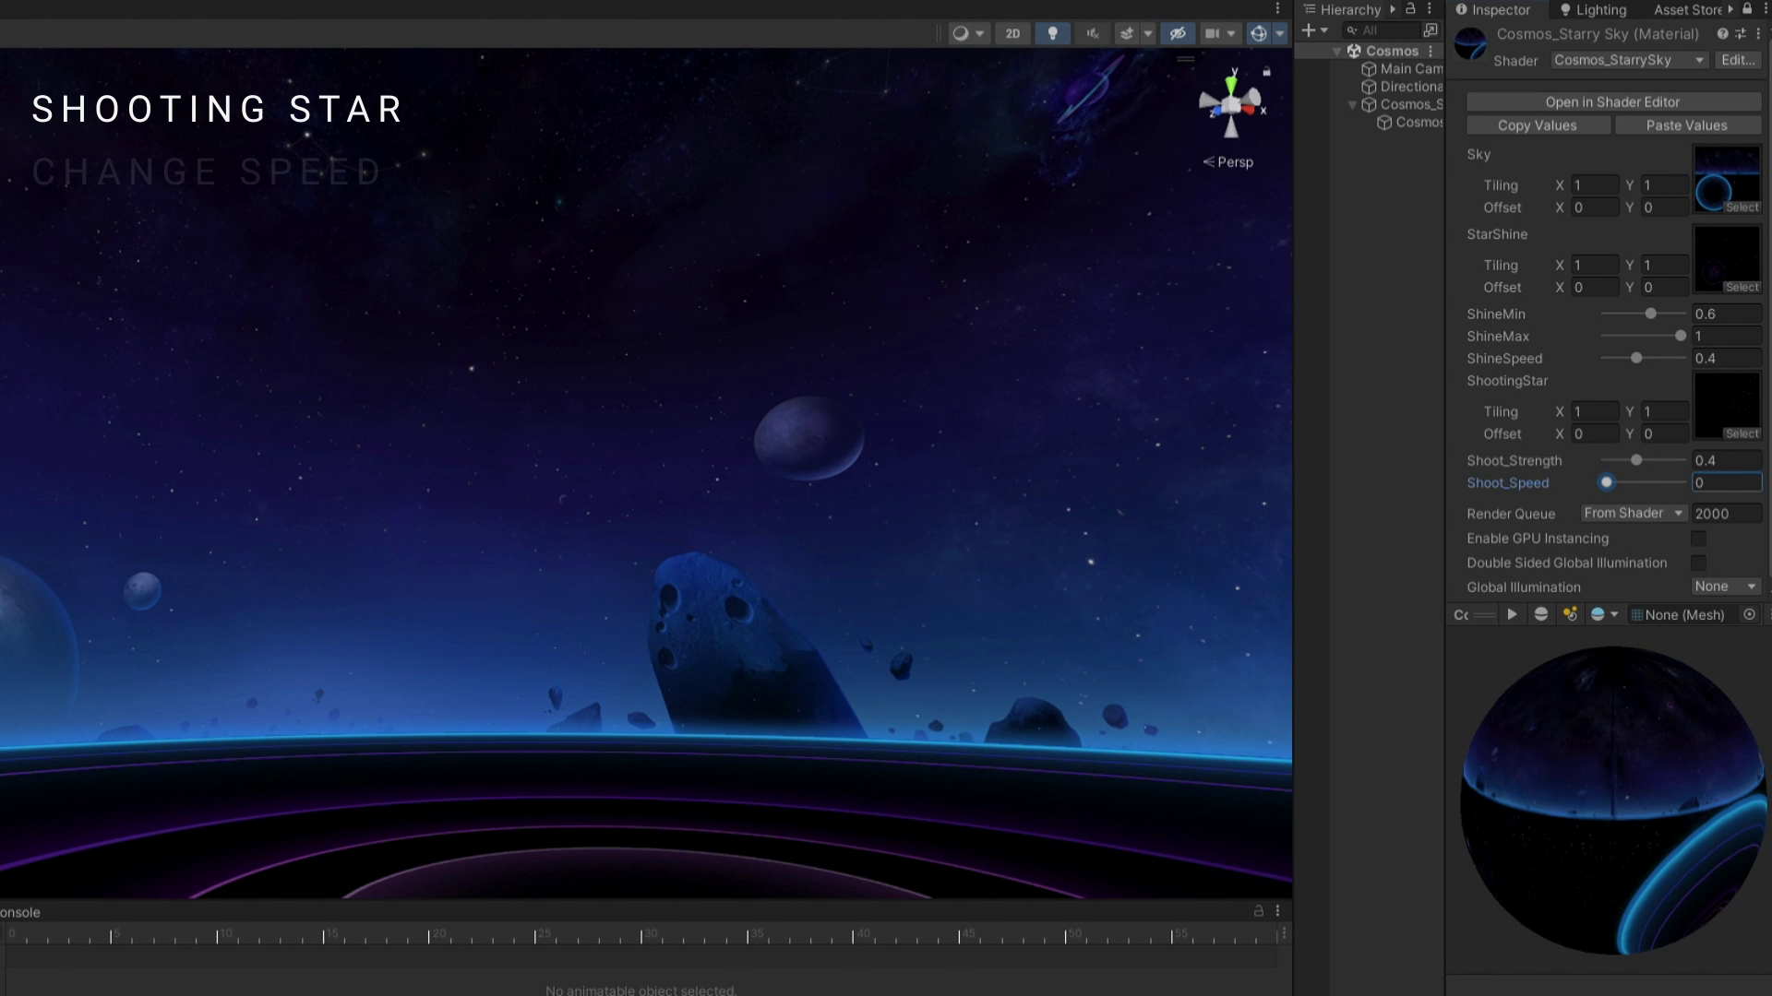Play the material preview animation
1772x996 pixels.
[1512, 614]
